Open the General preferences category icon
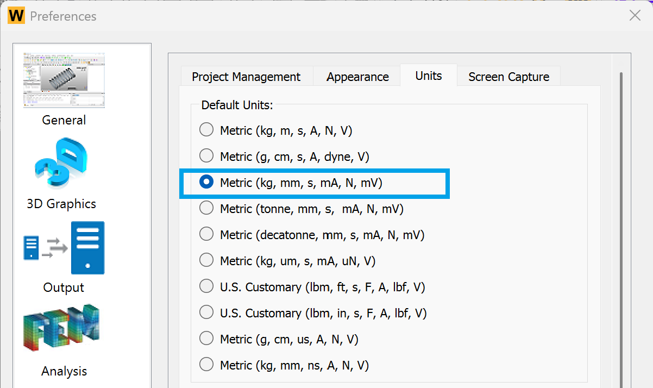This screenshot has width=653, height=388. click(x=64, y=81)
